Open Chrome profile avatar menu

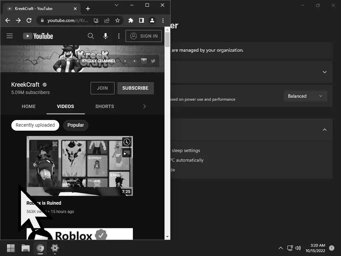pos(152,20)
